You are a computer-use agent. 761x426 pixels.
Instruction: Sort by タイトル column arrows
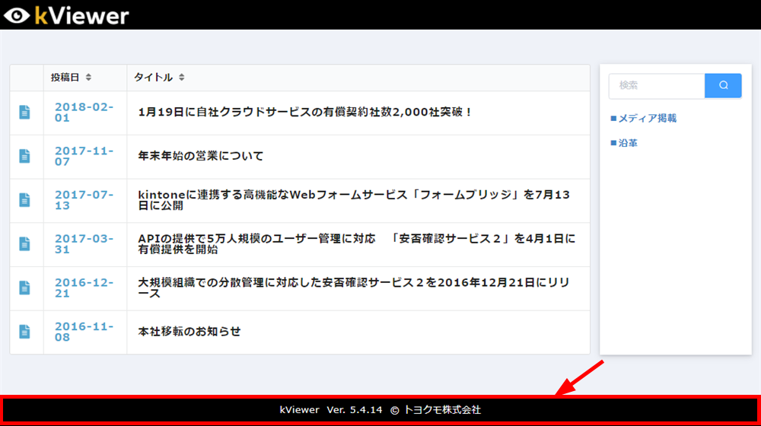click(182, 77)
